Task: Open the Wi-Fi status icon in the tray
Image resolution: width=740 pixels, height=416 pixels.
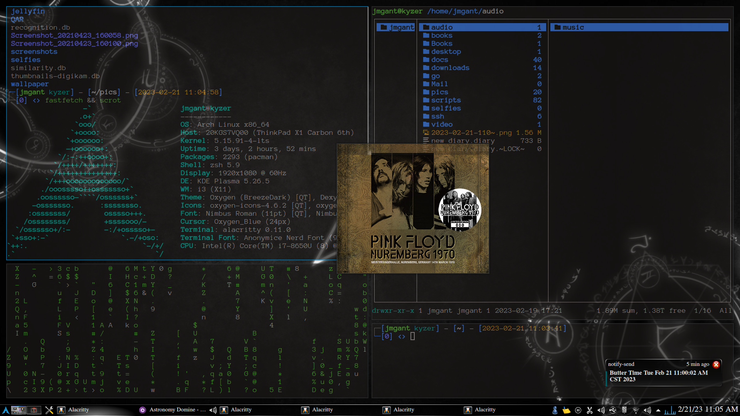Action: 636,410
